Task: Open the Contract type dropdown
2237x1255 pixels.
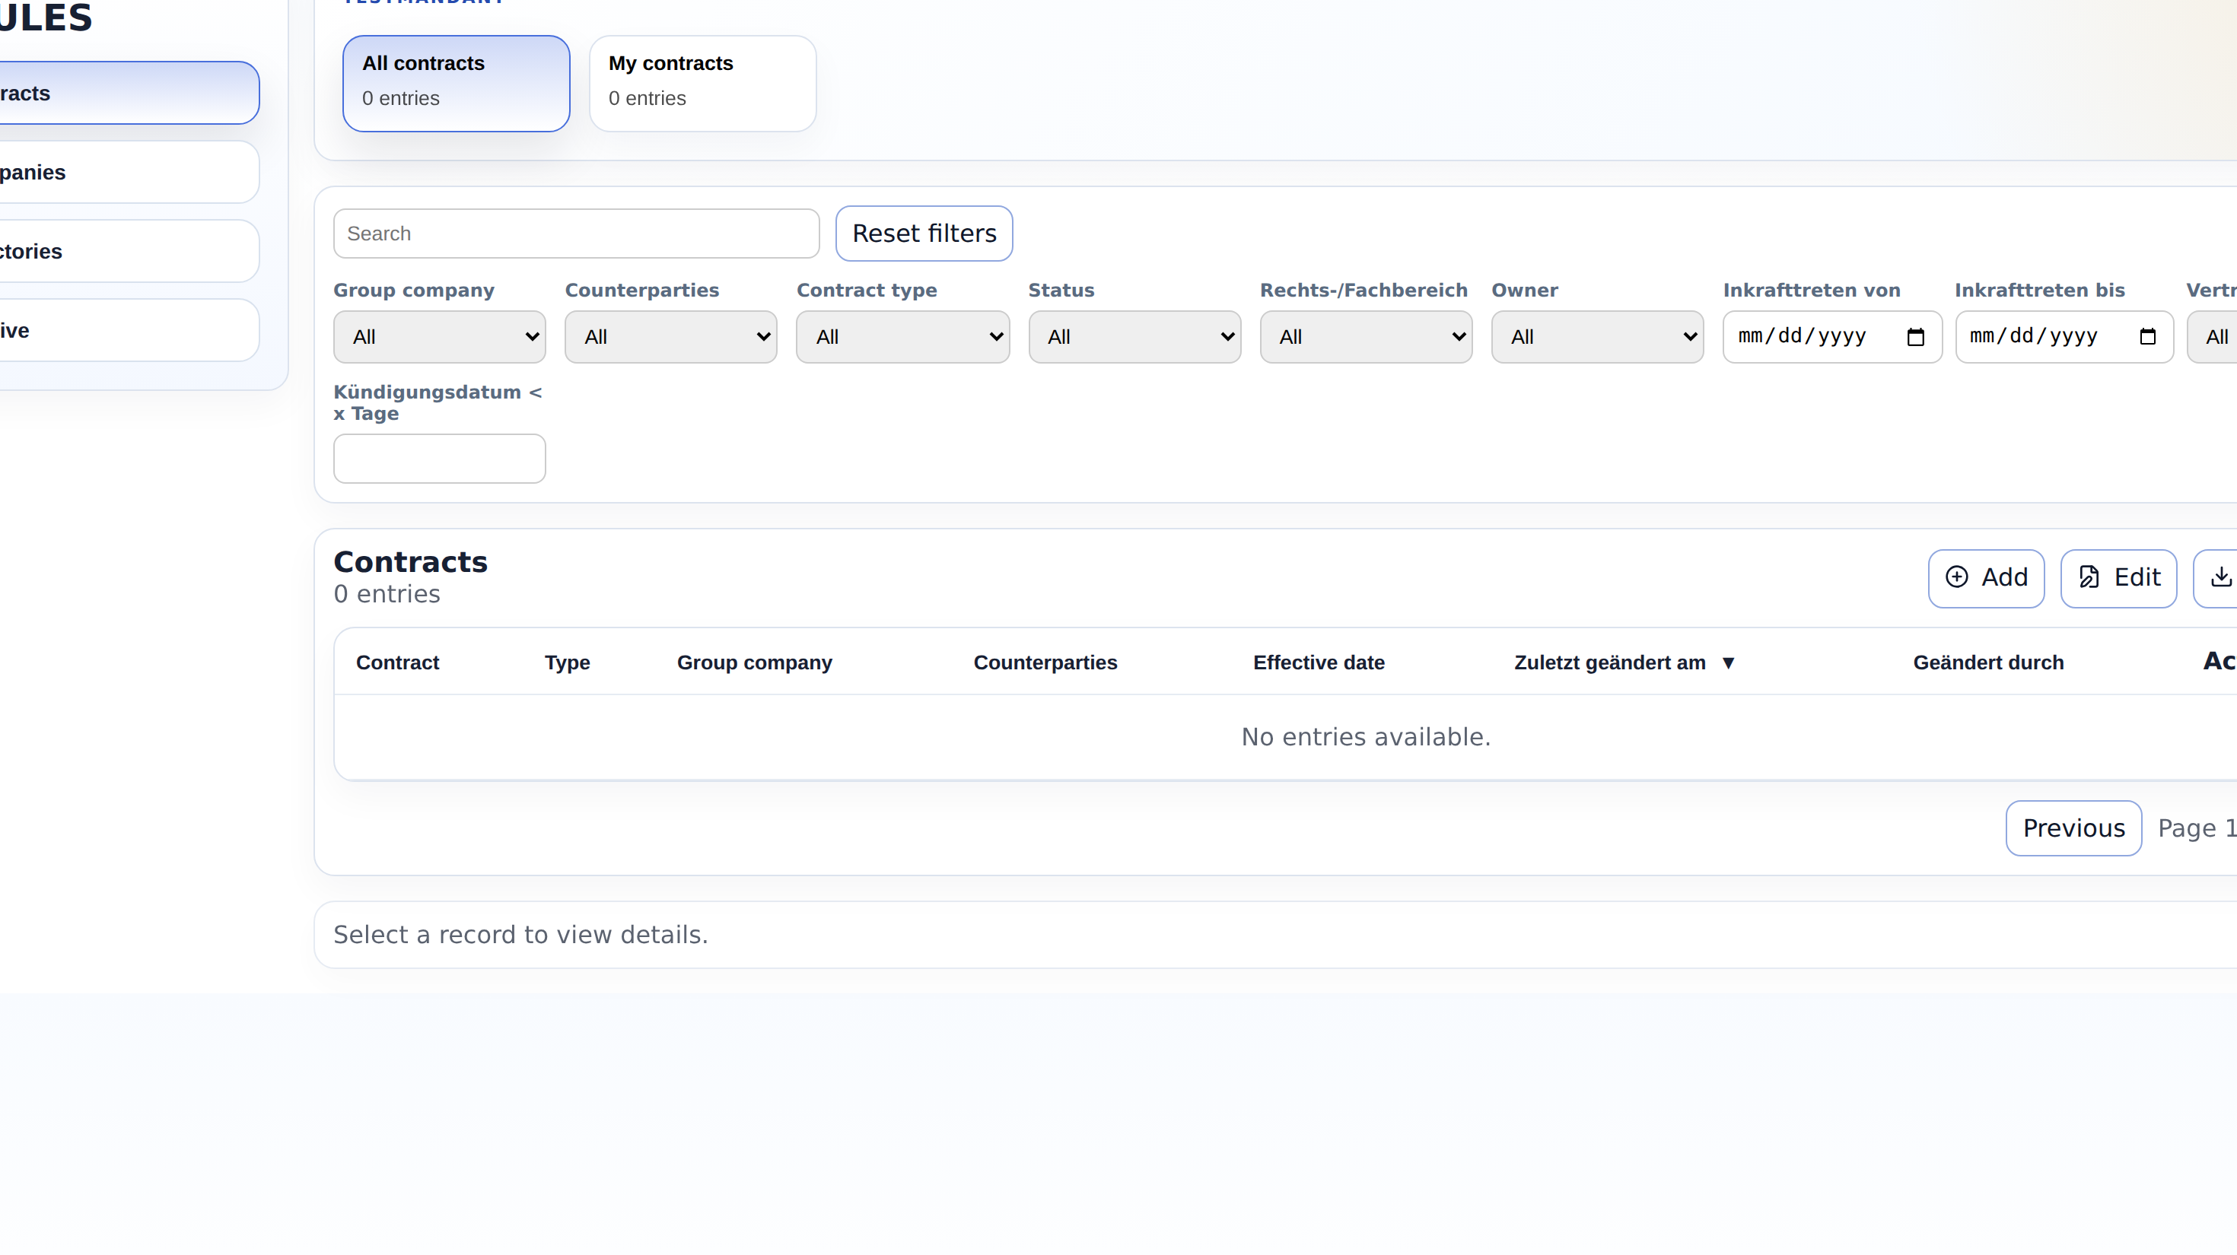Action: pyautogui.click(x=902, y=337)
